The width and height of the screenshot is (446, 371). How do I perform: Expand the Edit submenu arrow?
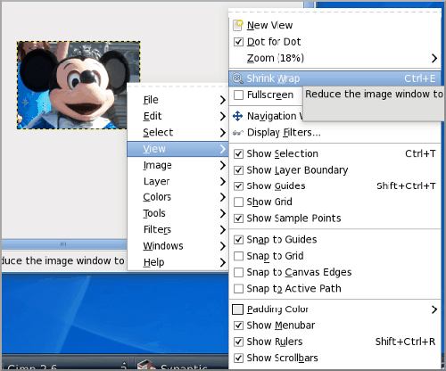(223, 116)
